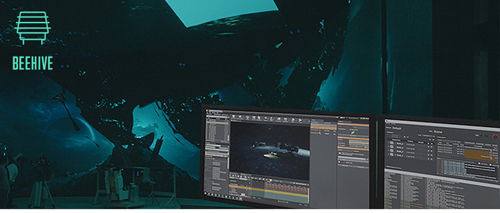Click the BEEHIVE wordmark text
This screenshot has height=213, width=500.
[32, 63]
